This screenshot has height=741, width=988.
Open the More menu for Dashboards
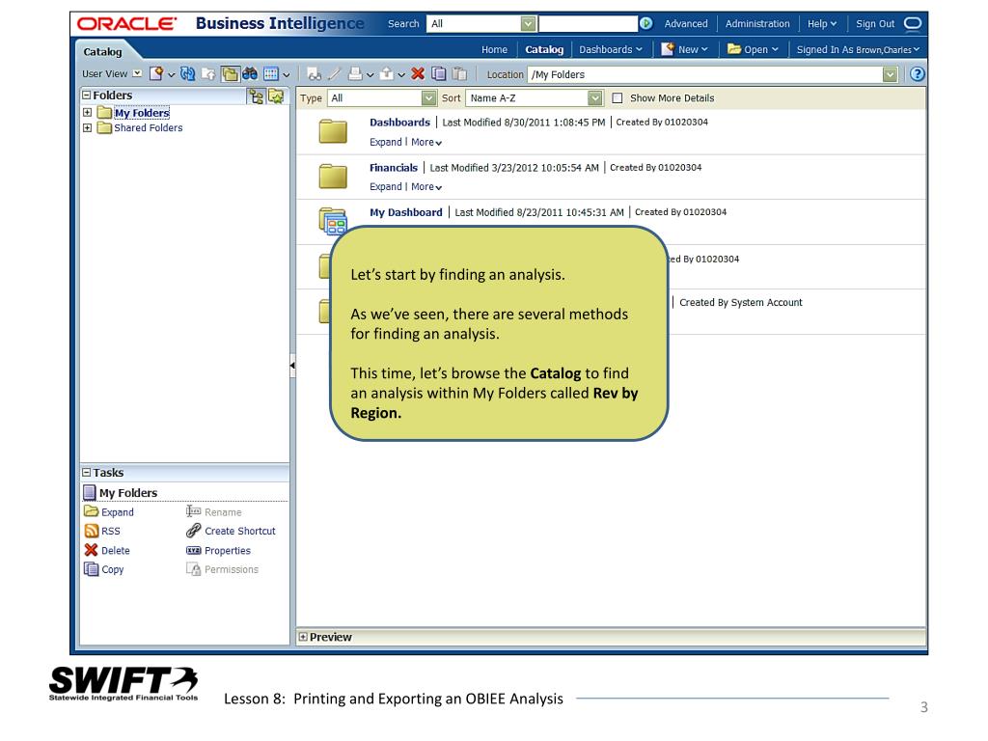(426, 143)
